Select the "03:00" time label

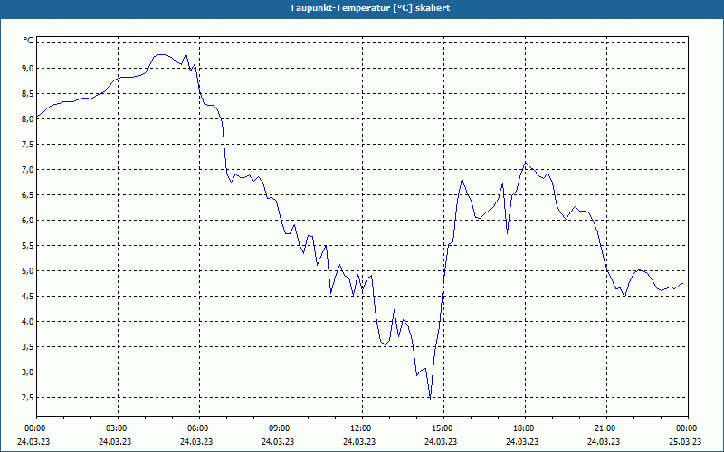click(116, 428)
